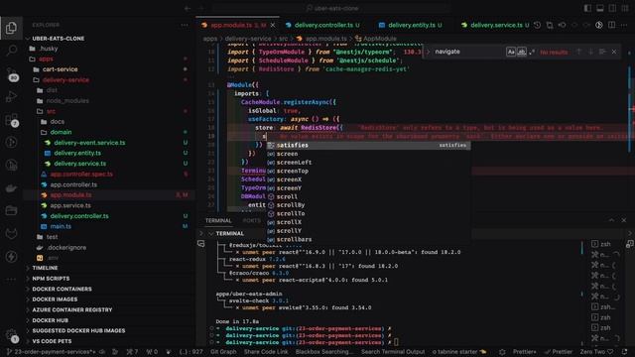Toggle Use Regular Expression in find widget
Viewport: 635px width, 357px height.
tap(532, 52)
